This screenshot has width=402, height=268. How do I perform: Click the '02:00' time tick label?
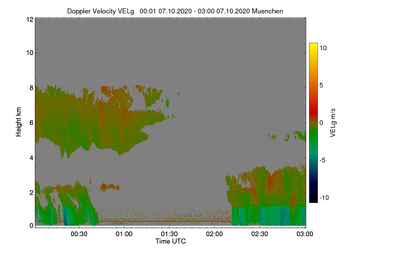tap(215, 234)
